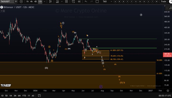Click the Trade button
Screen dimensions: 172x98
click(163, 2)
